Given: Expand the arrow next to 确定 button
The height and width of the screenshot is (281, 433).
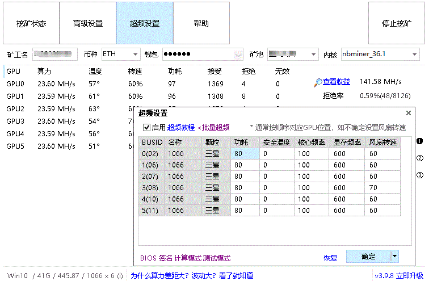Looking at the screenshot, I should pos(395,257).
